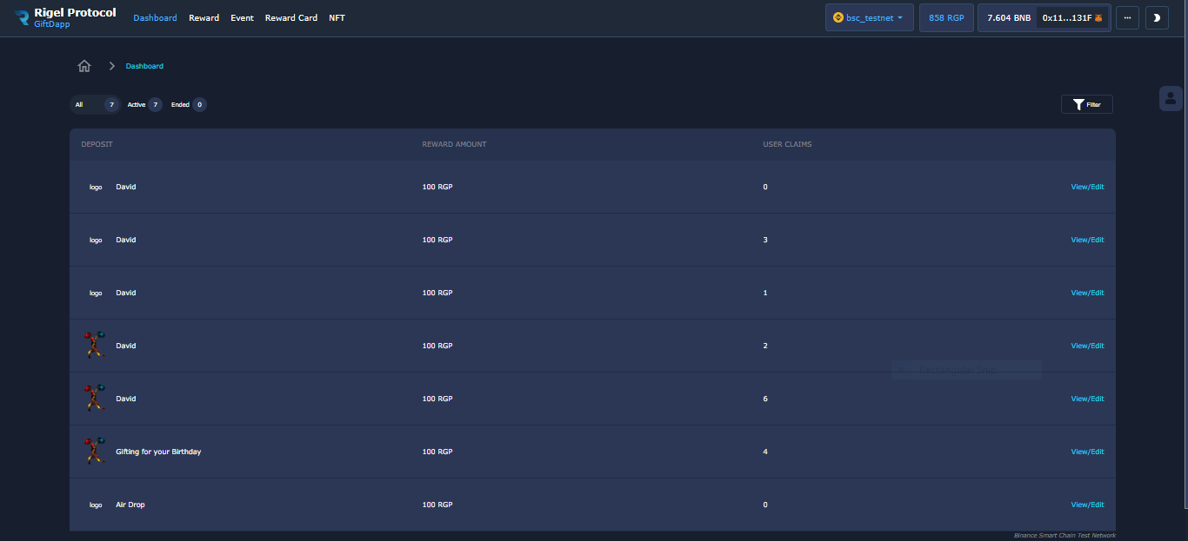The height and width of the screenshot is (541, 1188).
Task: Open the Filter options
Action: pyautogui.click(x=1086, y=104)
